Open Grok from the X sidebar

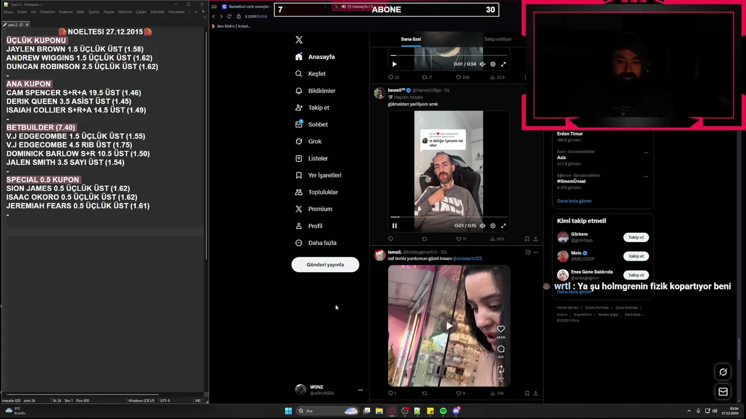[308, 141]
